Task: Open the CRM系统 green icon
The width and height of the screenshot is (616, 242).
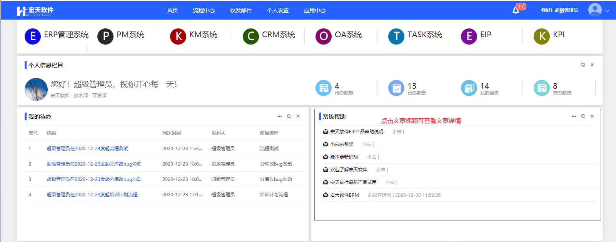Action: (x=251, y=36)
